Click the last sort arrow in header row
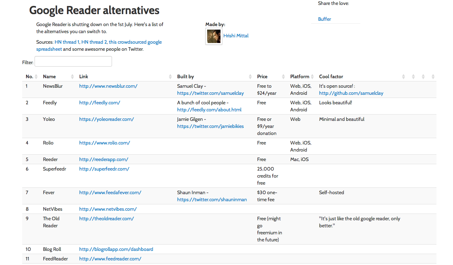Image resolution: width=453 pixels, height=265 pixels. click(x=433, y=77)
